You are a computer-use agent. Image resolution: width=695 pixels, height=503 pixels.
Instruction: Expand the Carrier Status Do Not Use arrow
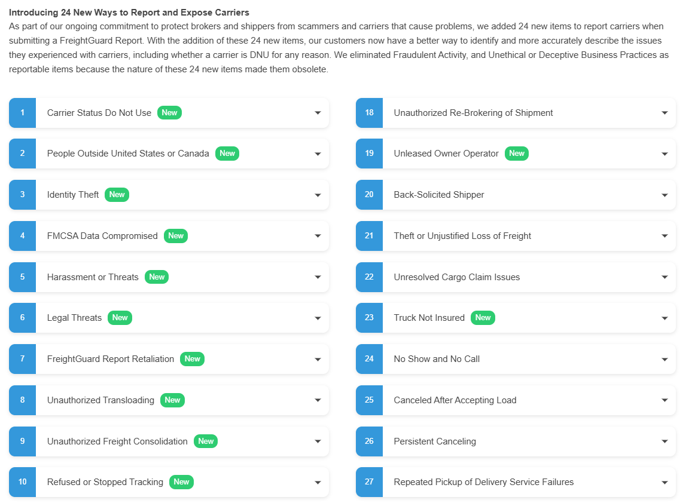[318, 113]
